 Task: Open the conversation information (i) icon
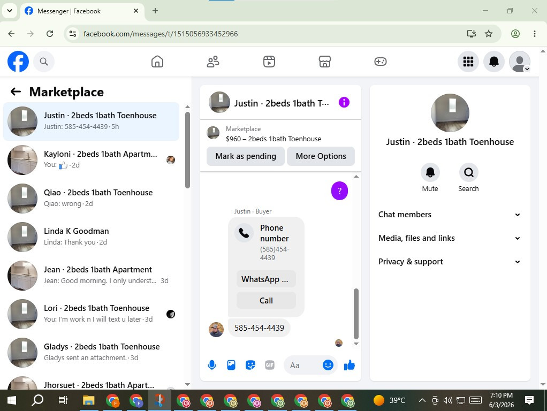click(x=344, y=102)
